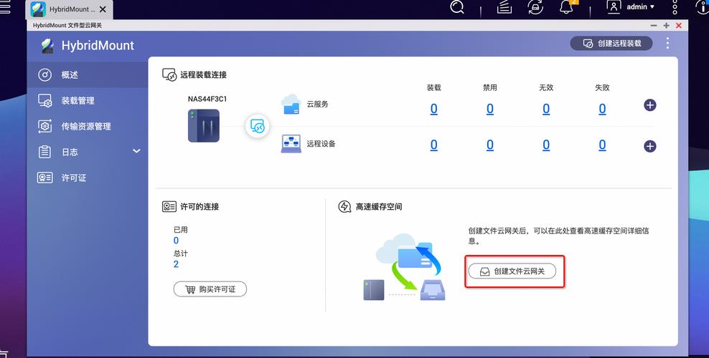This screenshot has width=709, height=358.
Task: Select 传输资源管理 in the sidebar
Action: coord(88,126)
